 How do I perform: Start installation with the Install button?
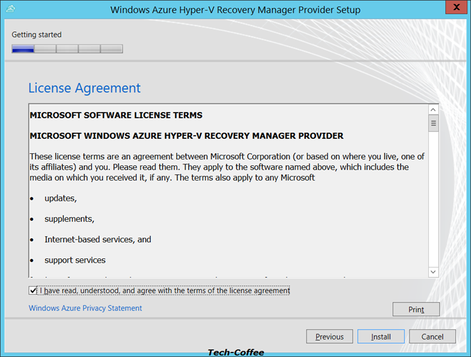[381, 336]
